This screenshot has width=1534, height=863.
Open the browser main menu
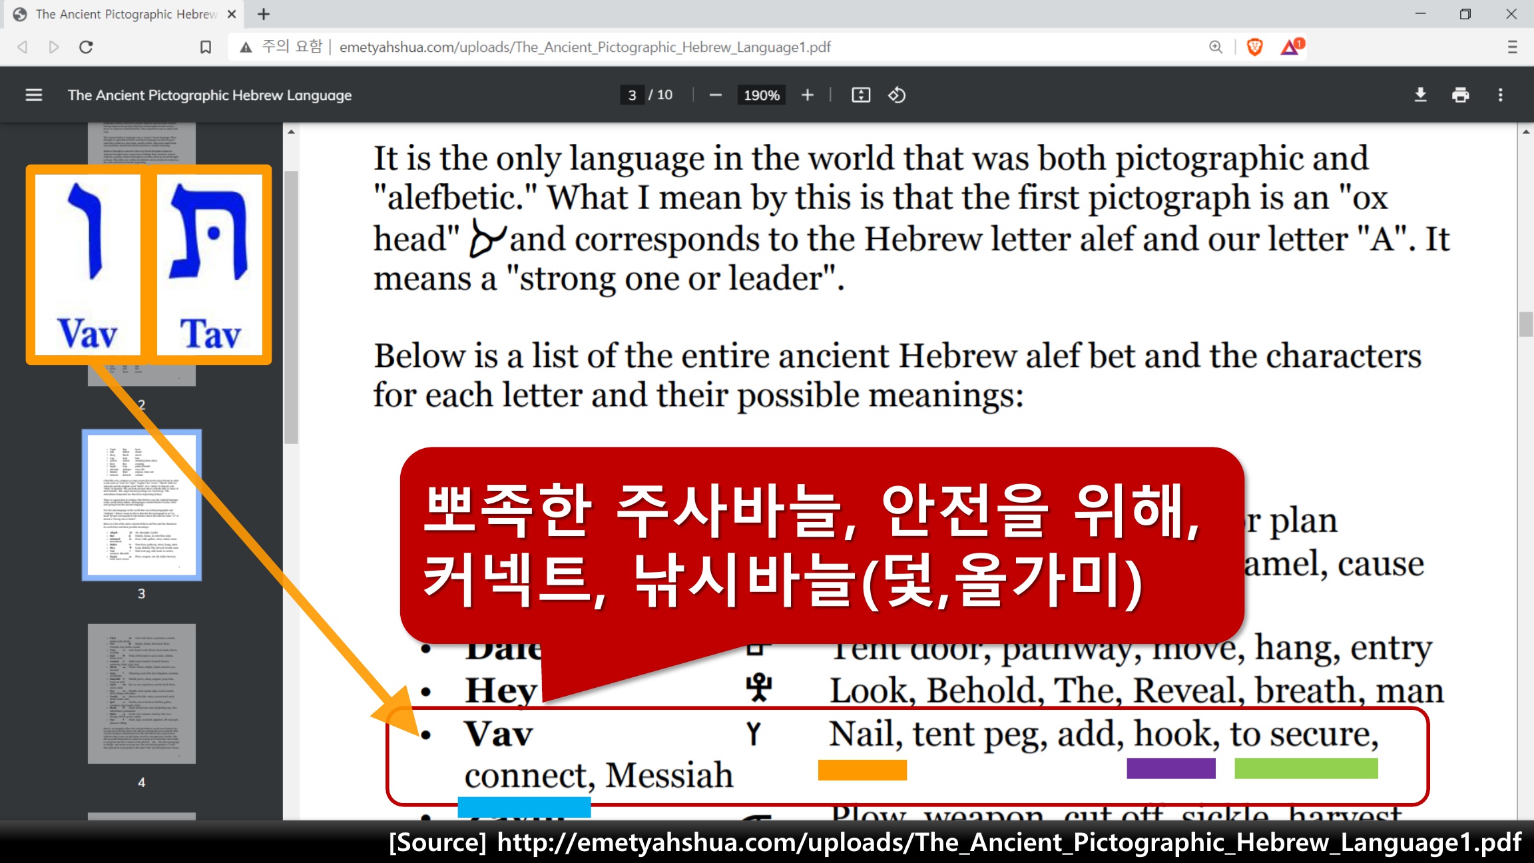[1512, 47]
